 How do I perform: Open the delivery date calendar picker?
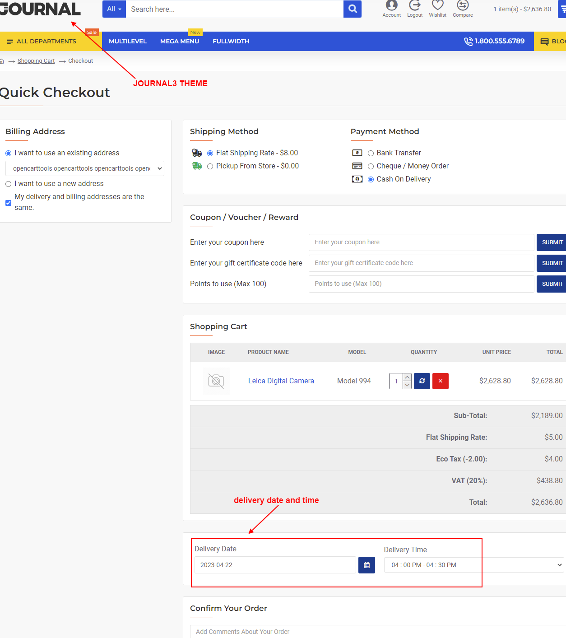pyautogui.click(x=367, y=565)
